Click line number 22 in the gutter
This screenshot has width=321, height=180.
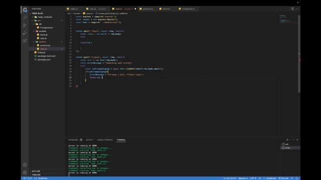pyautogui.click(x=70, y=77)
